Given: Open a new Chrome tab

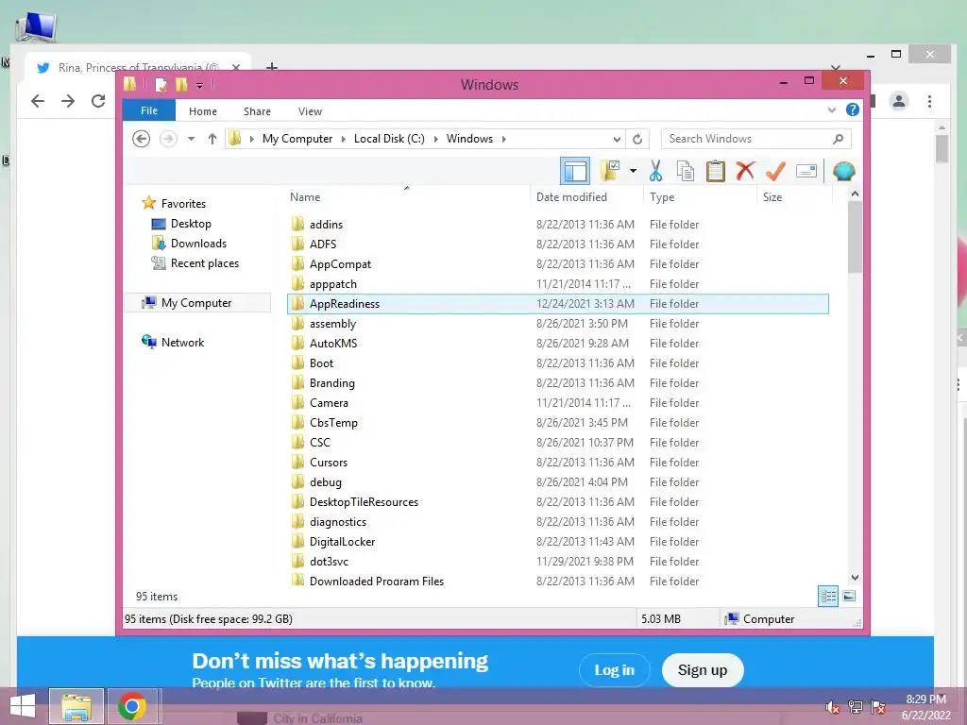Looking at the screenshot, I should pos(271,67).
